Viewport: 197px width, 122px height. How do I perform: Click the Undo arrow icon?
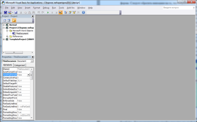tap(39, 12)
